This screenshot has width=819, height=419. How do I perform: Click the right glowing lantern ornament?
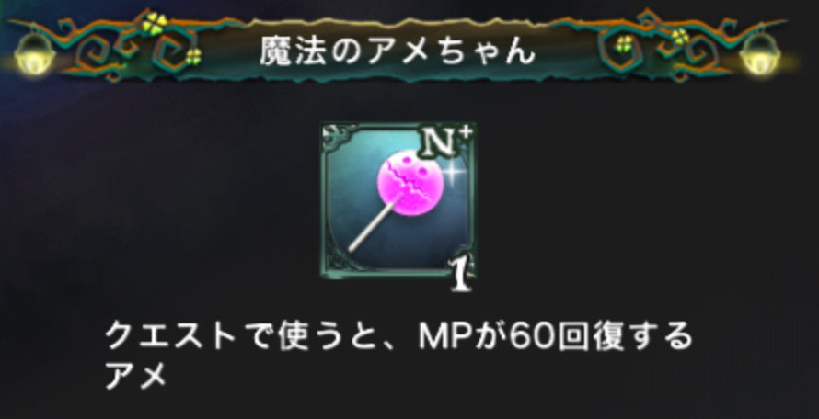pyautogui.click(x=760, y=53)
